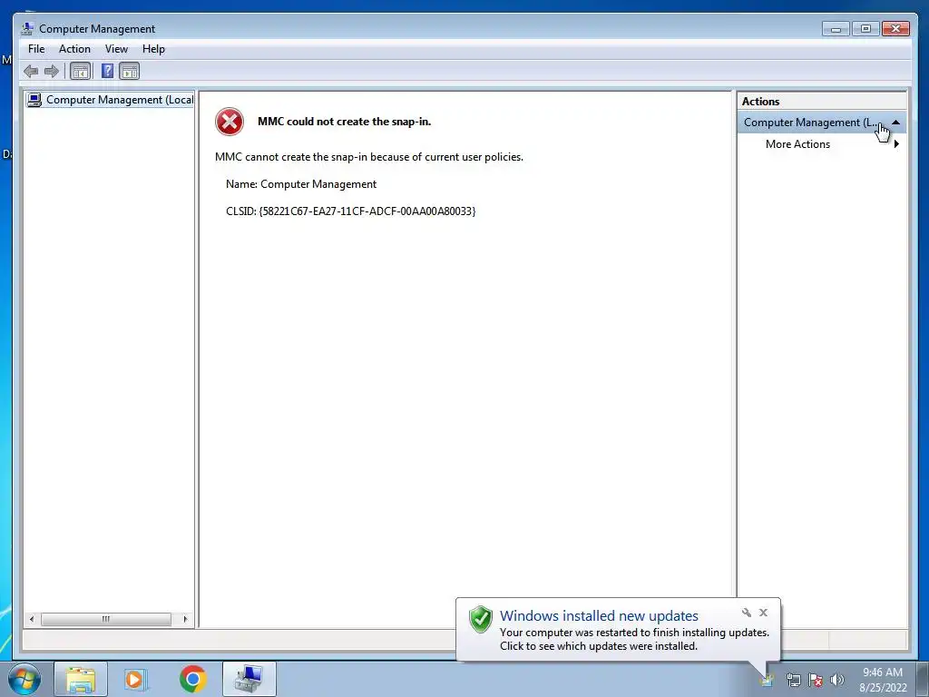The width and height of the screenshot is (929, 697).
Task: Click the 'Windows installed new updates' title
Action: coord(599,616)
